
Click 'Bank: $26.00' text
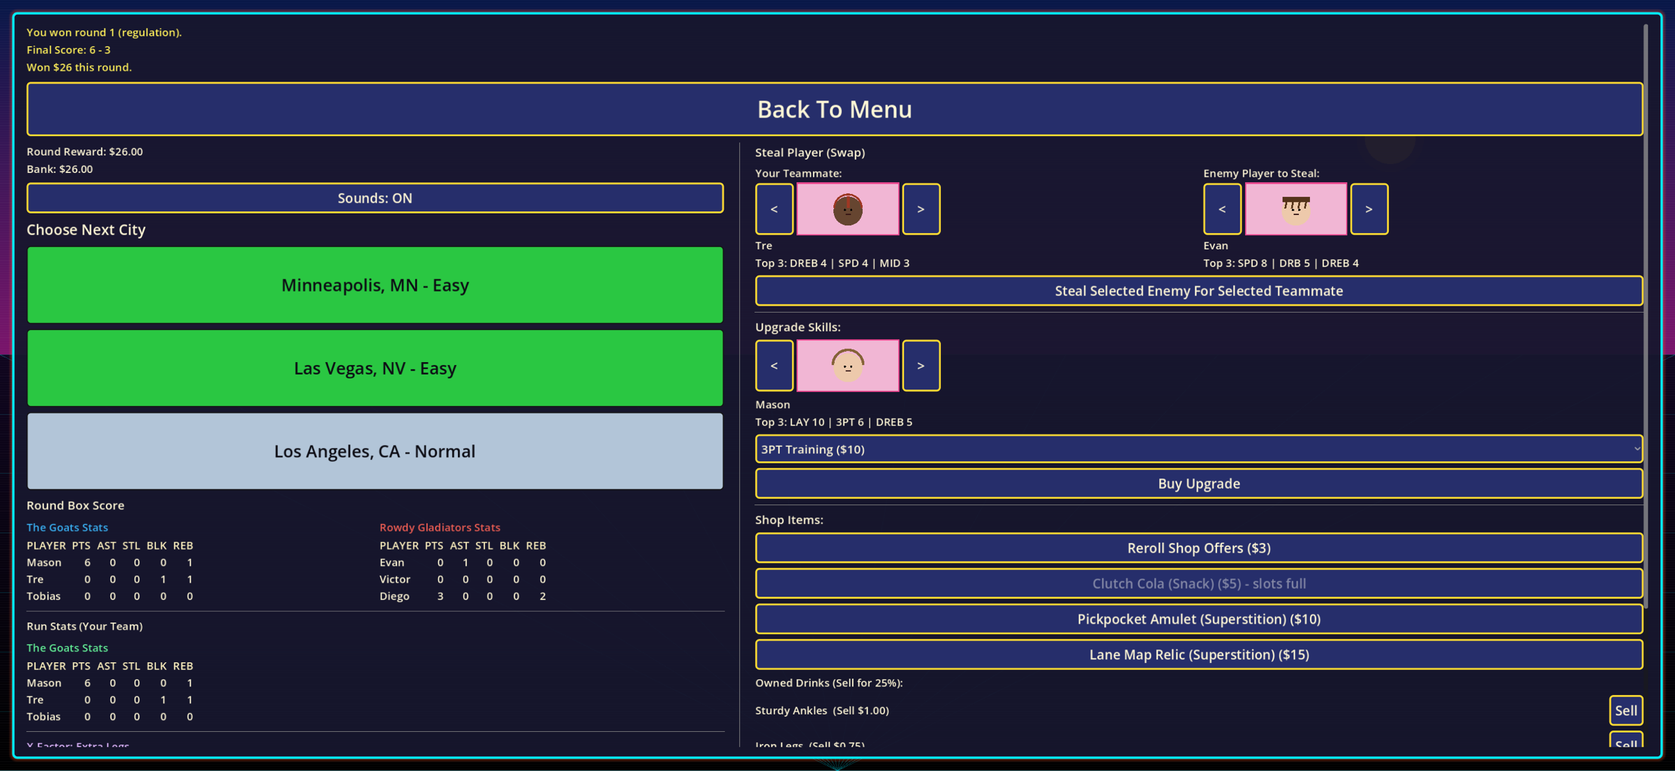coord(59,169)
